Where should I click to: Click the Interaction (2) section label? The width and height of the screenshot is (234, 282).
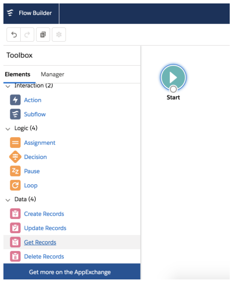tap(33, 86)
